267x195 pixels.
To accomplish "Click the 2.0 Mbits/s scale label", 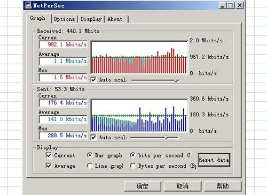I will click(206, 40).
